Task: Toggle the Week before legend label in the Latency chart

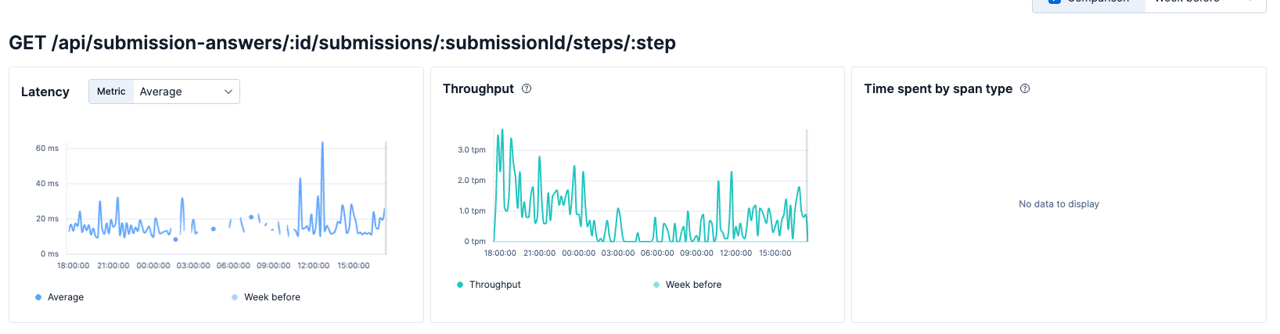Action: [271, 297]
